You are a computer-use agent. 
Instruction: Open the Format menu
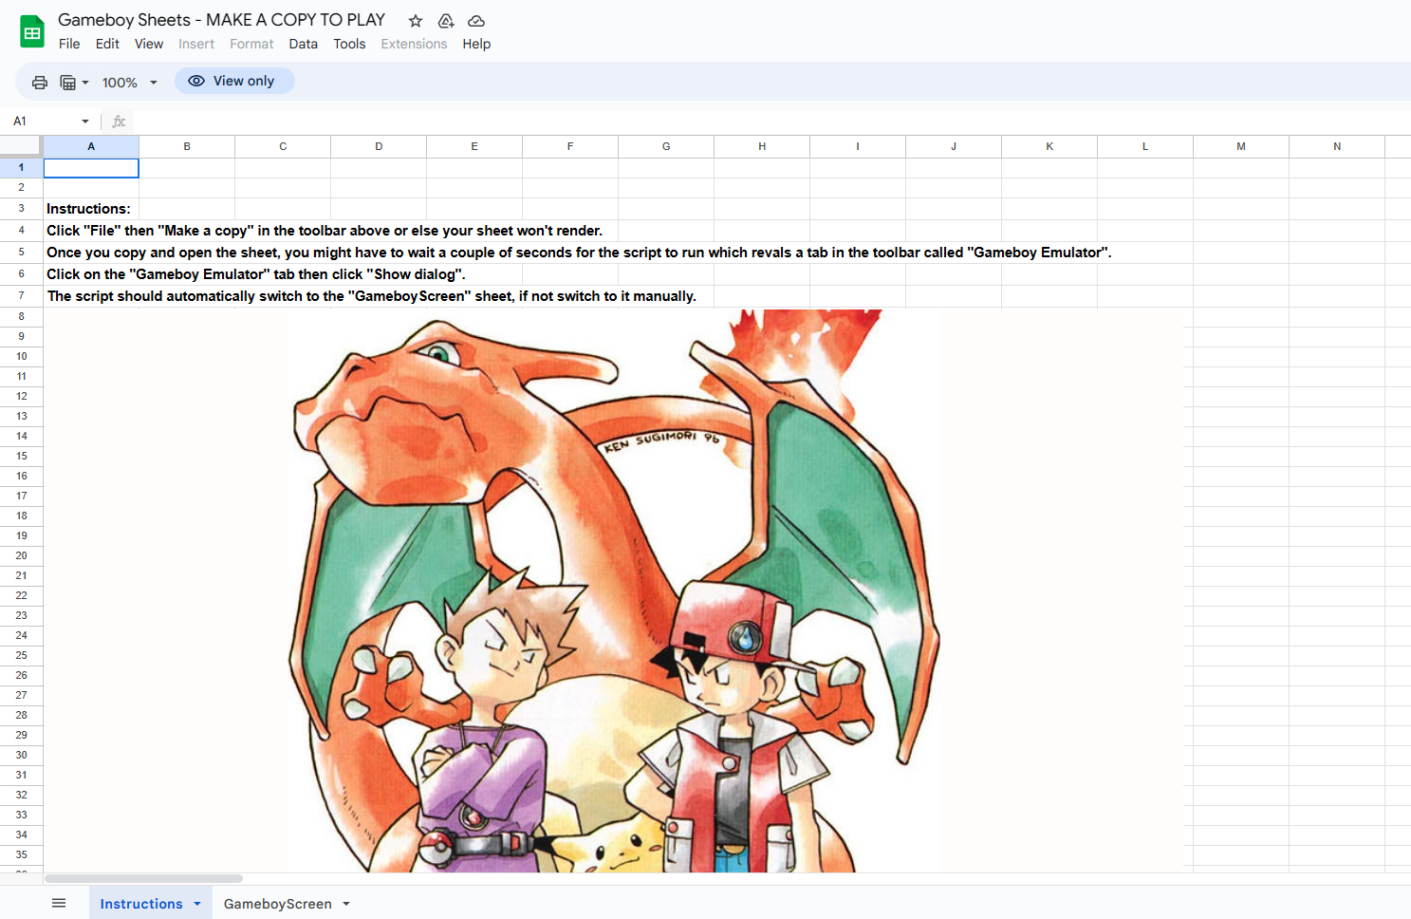251,44
